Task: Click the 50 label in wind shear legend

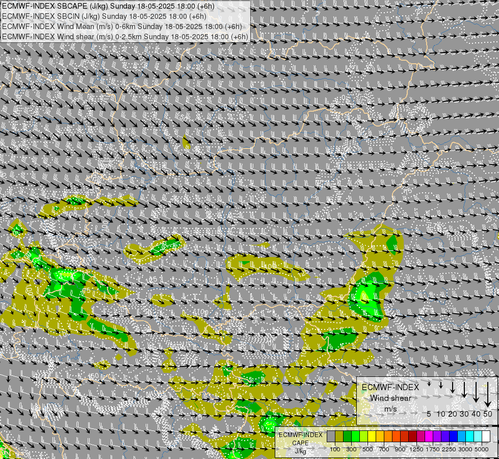Action: pyautogui.click(x=488, y=414)
